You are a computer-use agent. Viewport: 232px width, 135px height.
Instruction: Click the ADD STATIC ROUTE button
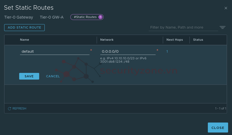[24, 27]
